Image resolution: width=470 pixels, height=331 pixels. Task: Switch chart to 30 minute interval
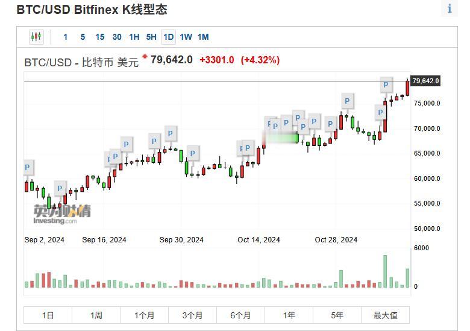click(x=117, y=37)
